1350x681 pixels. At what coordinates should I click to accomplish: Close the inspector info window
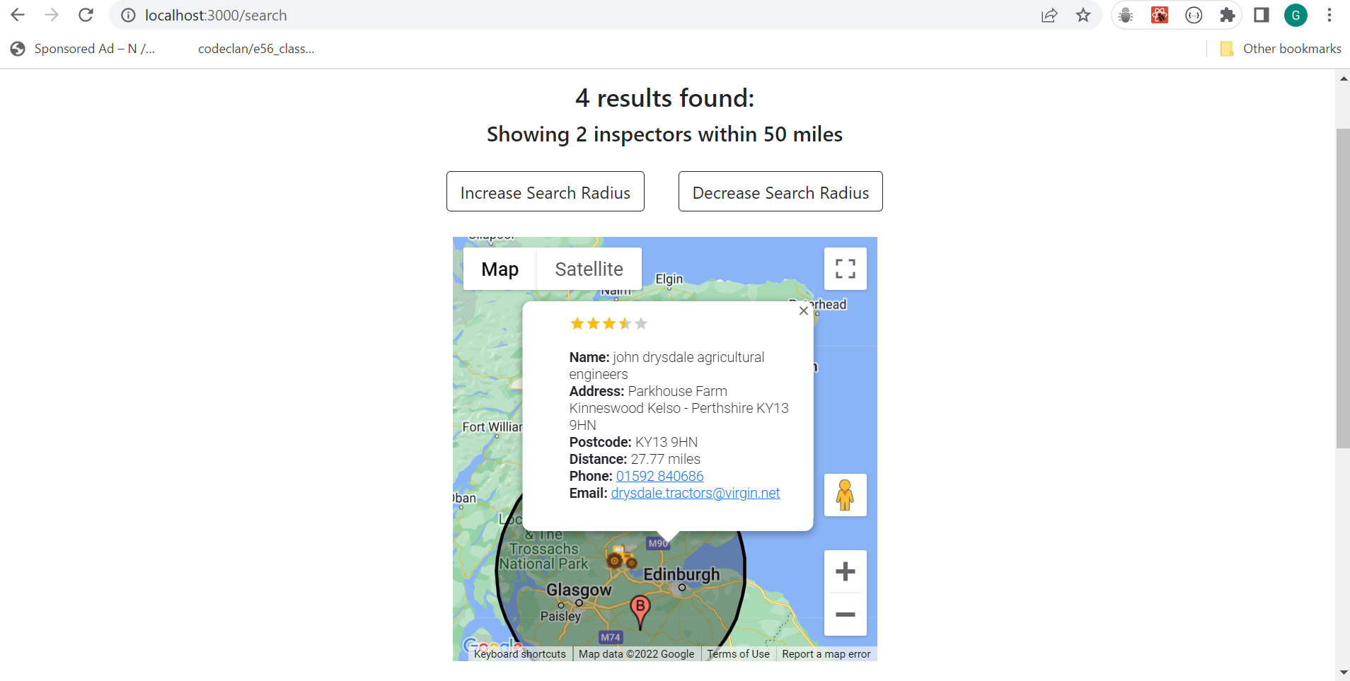coord(803,310)
